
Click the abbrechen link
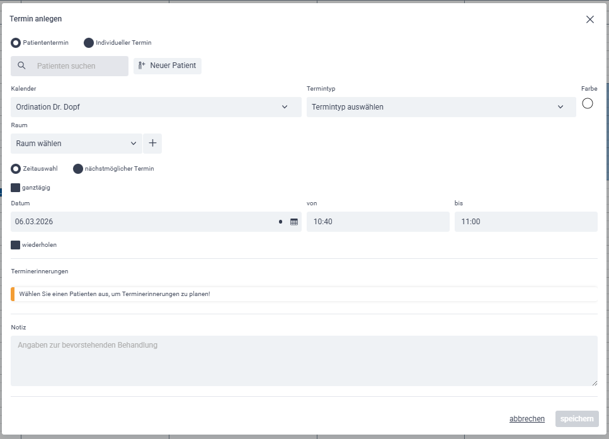526,419
